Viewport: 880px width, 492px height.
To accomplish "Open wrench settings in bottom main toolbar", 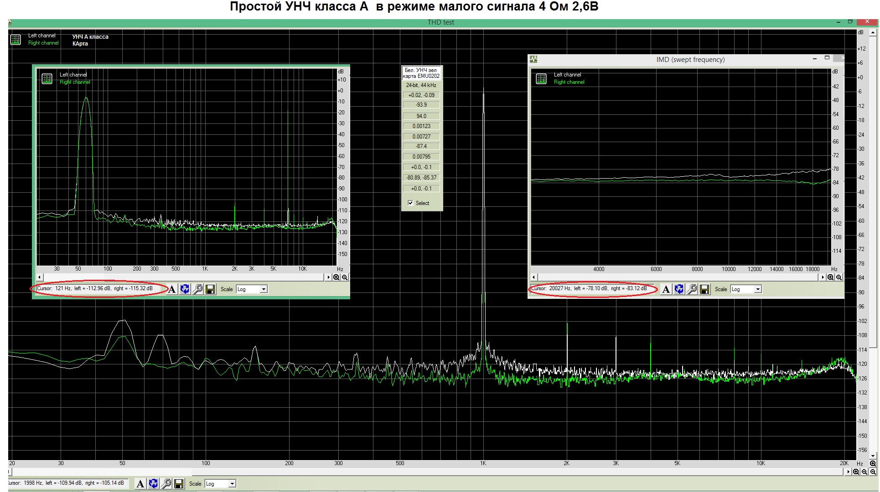I will tap(166, 484).
